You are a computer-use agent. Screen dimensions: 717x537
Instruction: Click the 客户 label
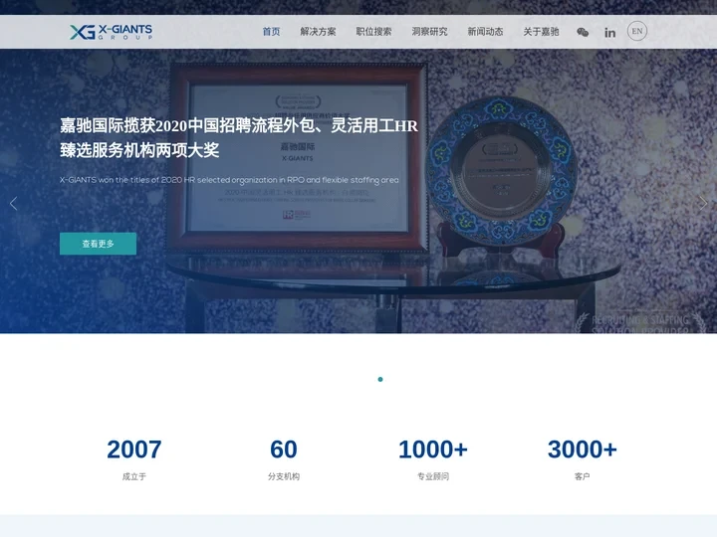(x=583, y=476)
